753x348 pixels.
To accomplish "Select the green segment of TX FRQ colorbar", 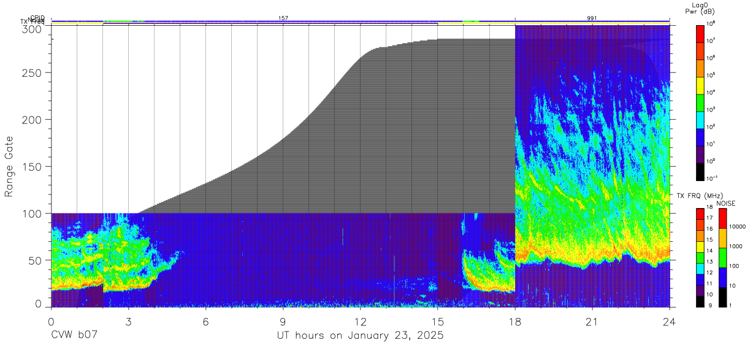I will (x=700, y=258).
